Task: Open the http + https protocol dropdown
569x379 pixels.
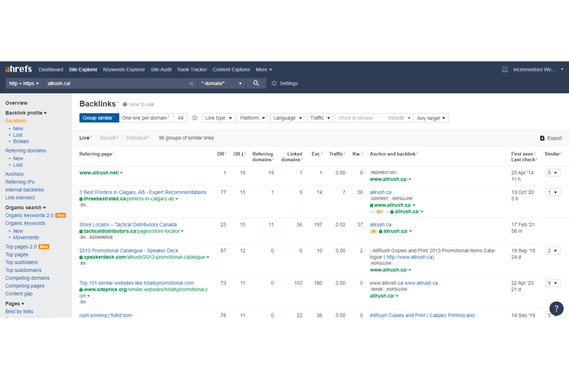Action: (24, 83)
